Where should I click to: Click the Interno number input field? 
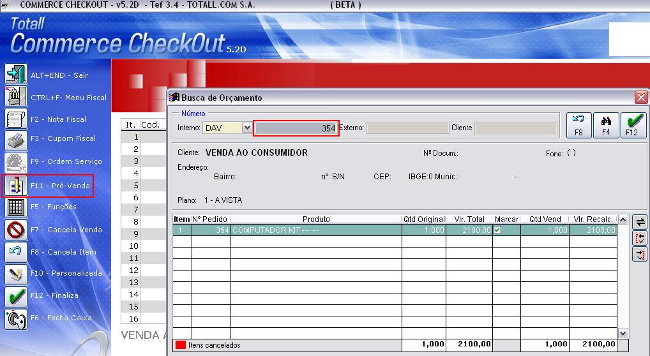[x=296, y=128]
